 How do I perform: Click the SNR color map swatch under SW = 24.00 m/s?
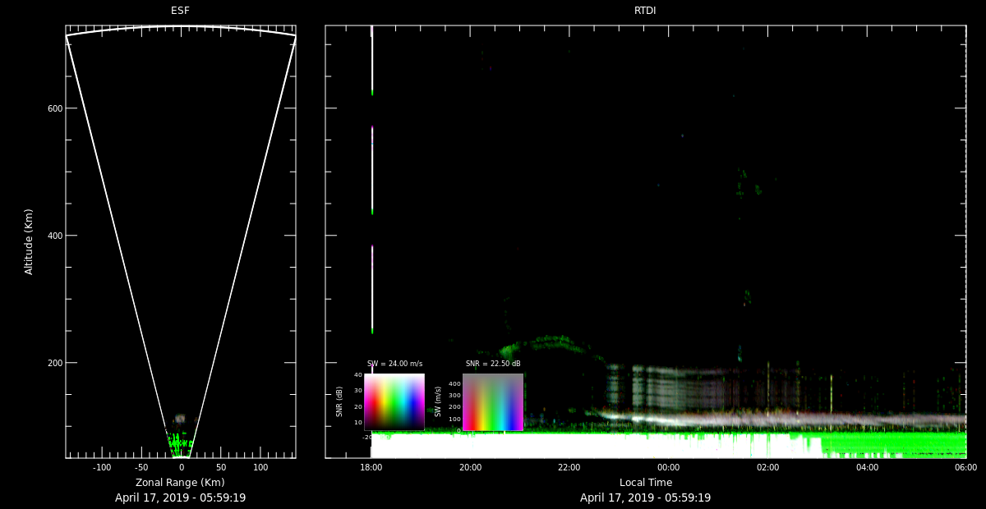(x=394, y=402)
